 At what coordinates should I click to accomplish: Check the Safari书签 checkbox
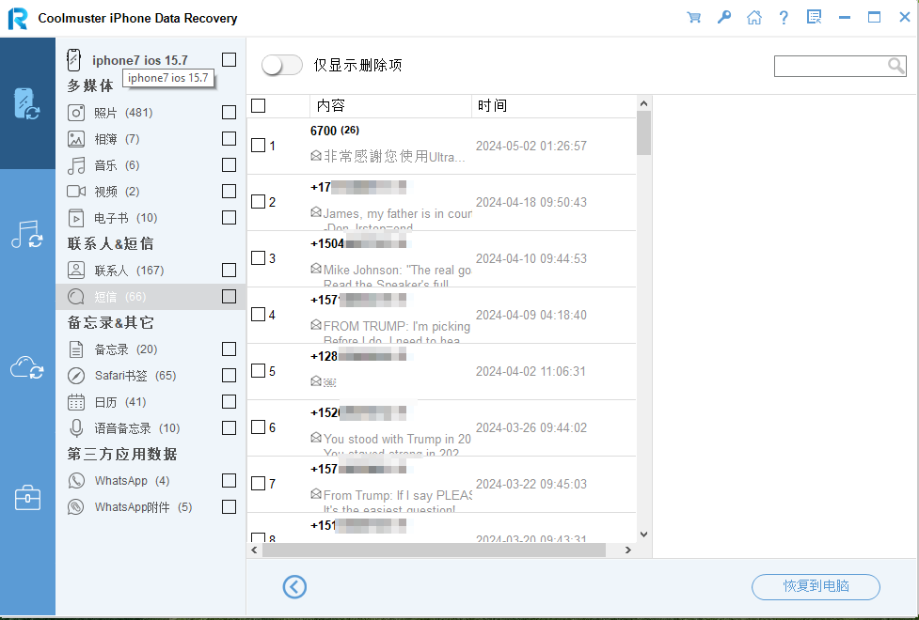click(x=230, y=375)
